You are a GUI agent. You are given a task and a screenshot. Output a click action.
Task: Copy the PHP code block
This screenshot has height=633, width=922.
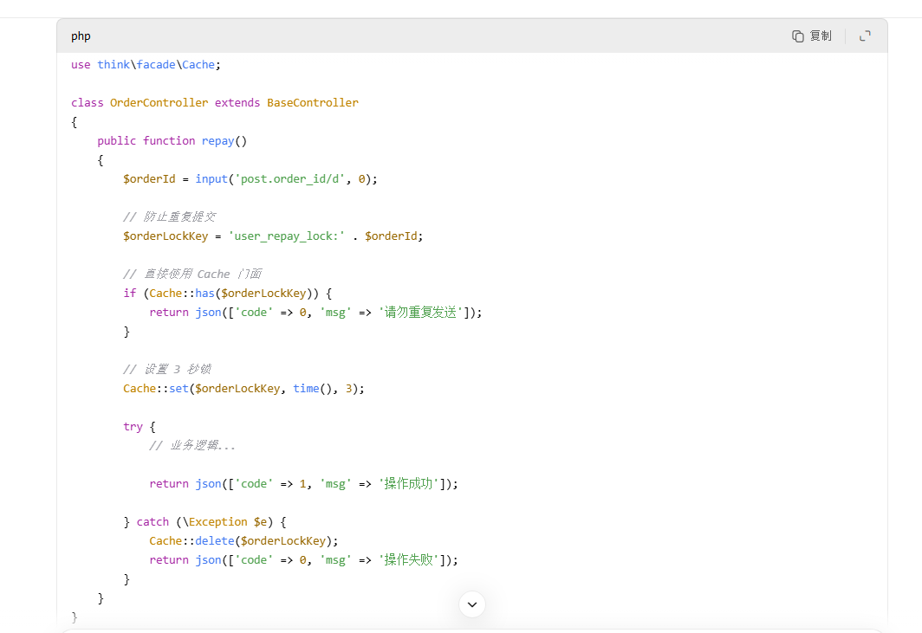tap(811, 36)
